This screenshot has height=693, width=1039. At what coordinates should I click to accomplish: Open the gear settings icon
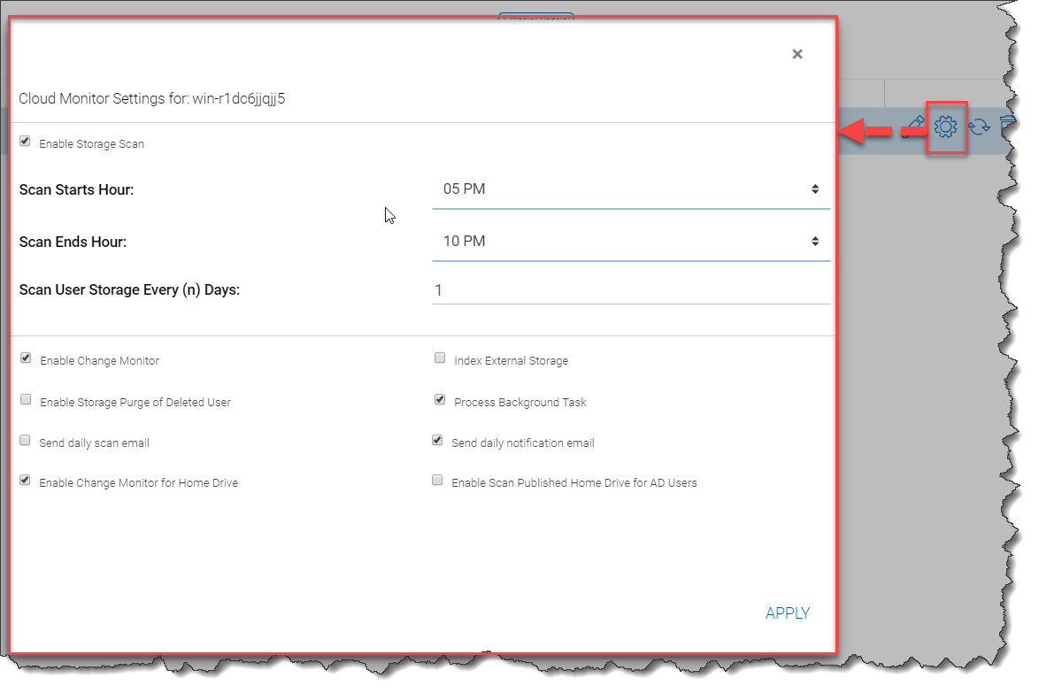pyautogui.click(x=945, y=127)
